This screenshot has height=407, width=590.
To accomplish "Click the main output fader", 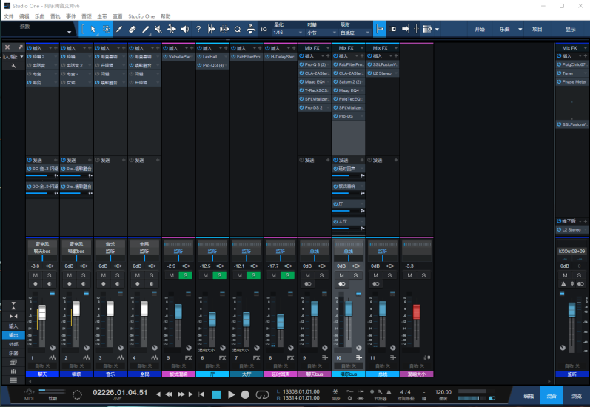I will 572,310.
